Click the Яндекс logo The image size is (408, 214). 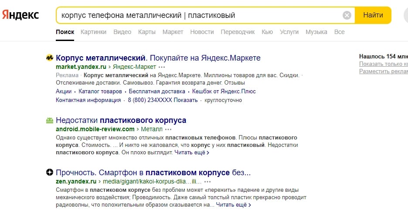pos(20,14)
